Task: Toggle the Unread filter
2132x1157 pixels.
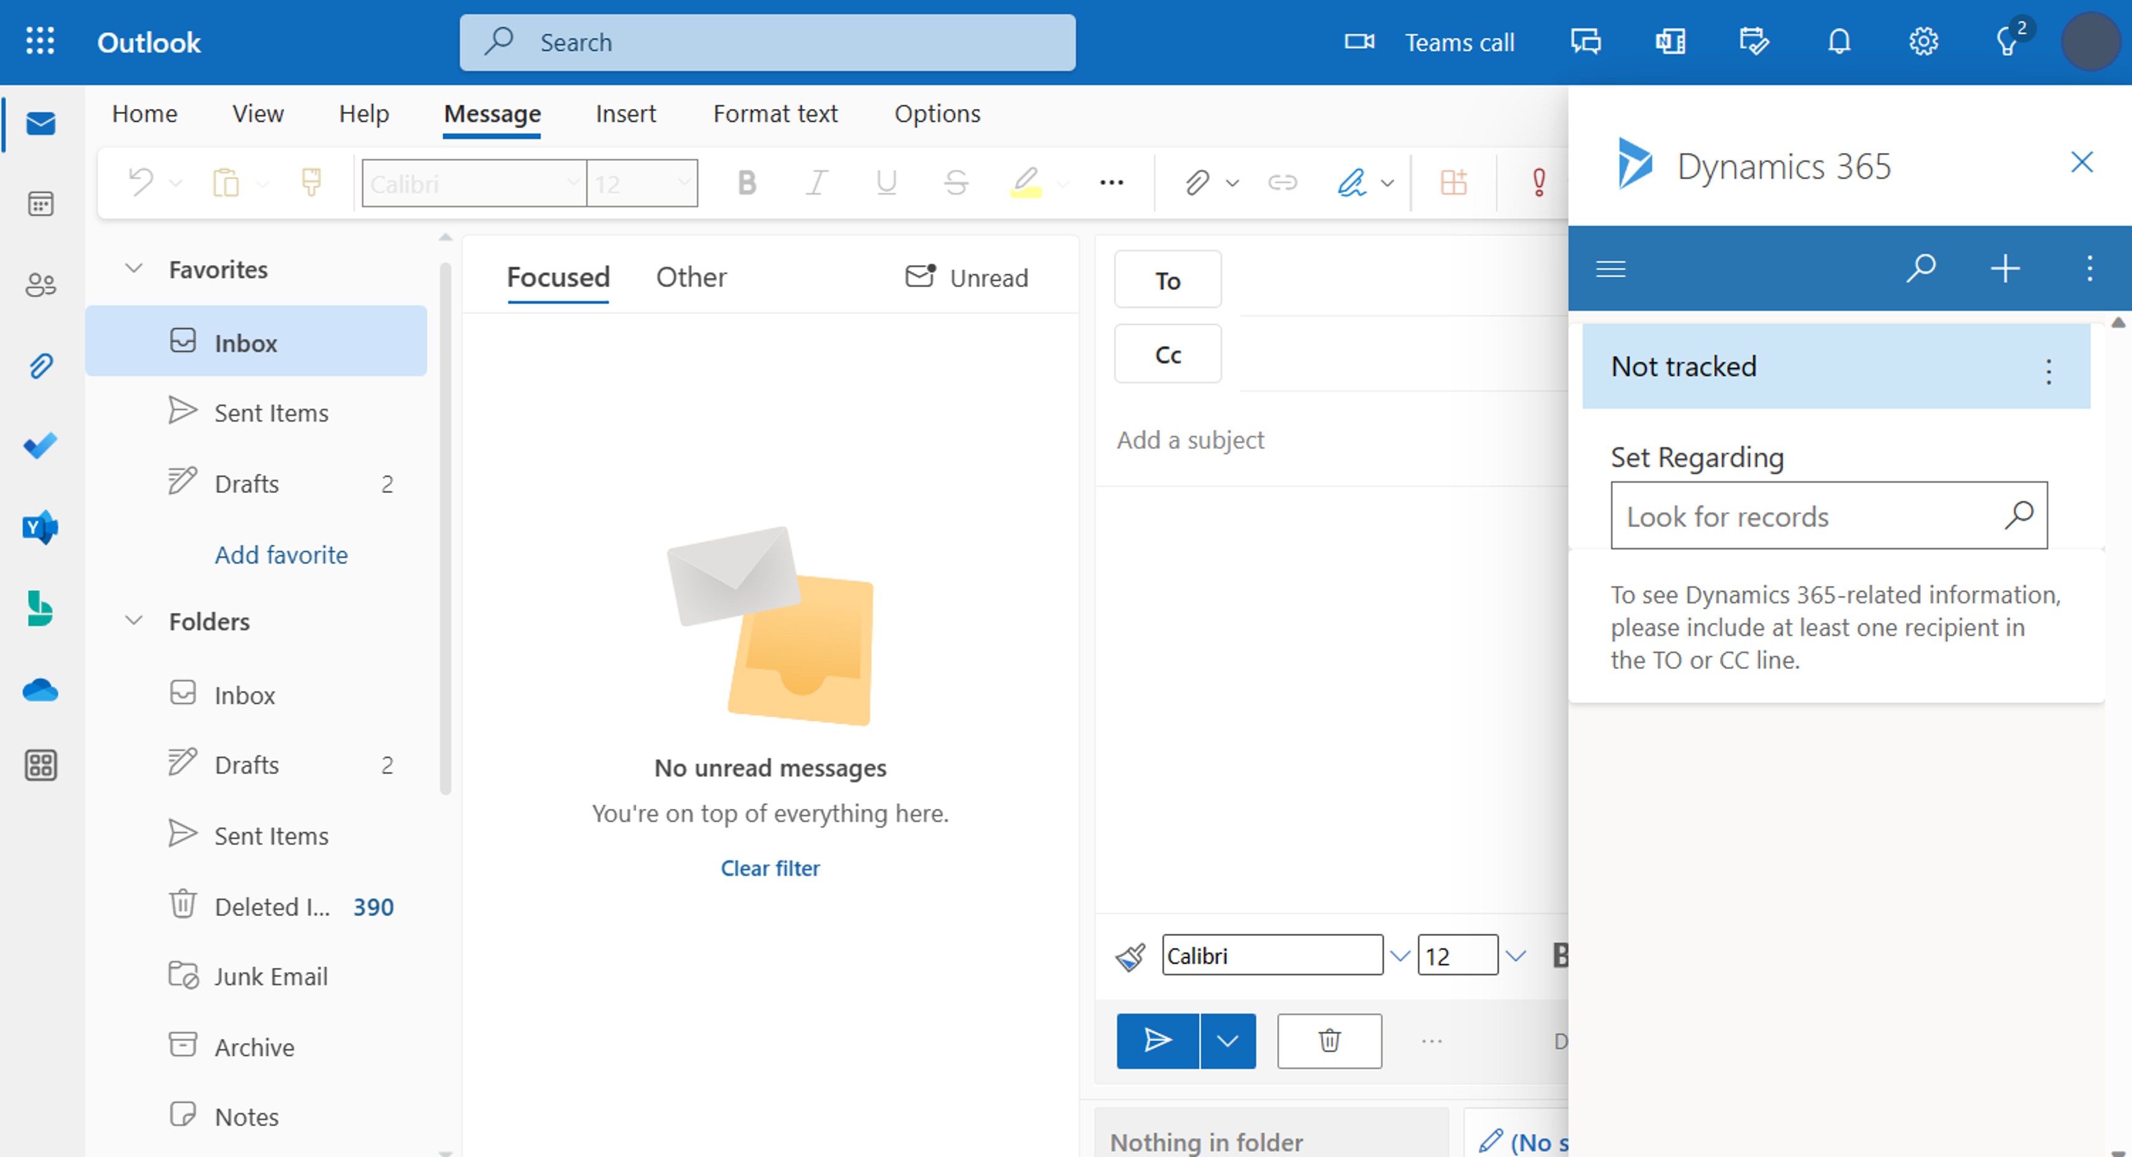Action: coord(967,277)
